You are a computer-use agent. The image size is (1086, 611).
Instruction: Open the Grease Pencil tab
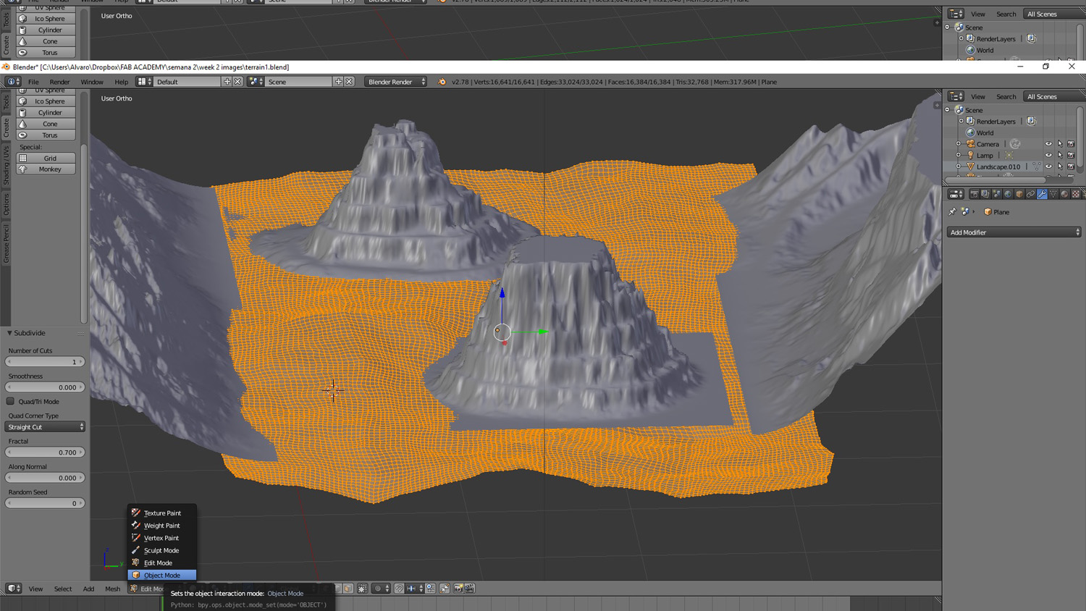pyautogui.click(x=6, y=243)
